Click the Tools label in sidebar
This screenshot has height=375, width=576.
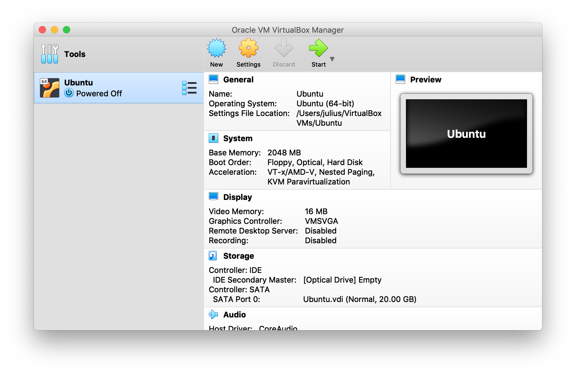(75, 54)
